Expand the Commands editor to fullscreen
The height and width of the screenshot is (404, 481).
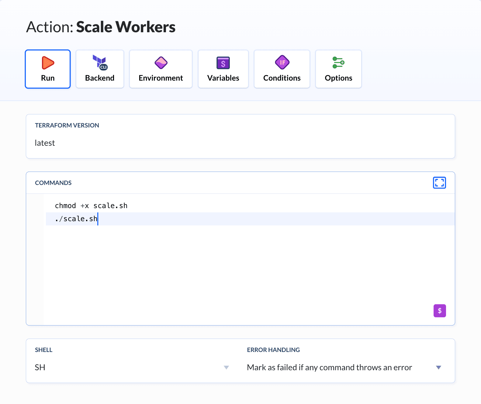click(x=439, y=183)
